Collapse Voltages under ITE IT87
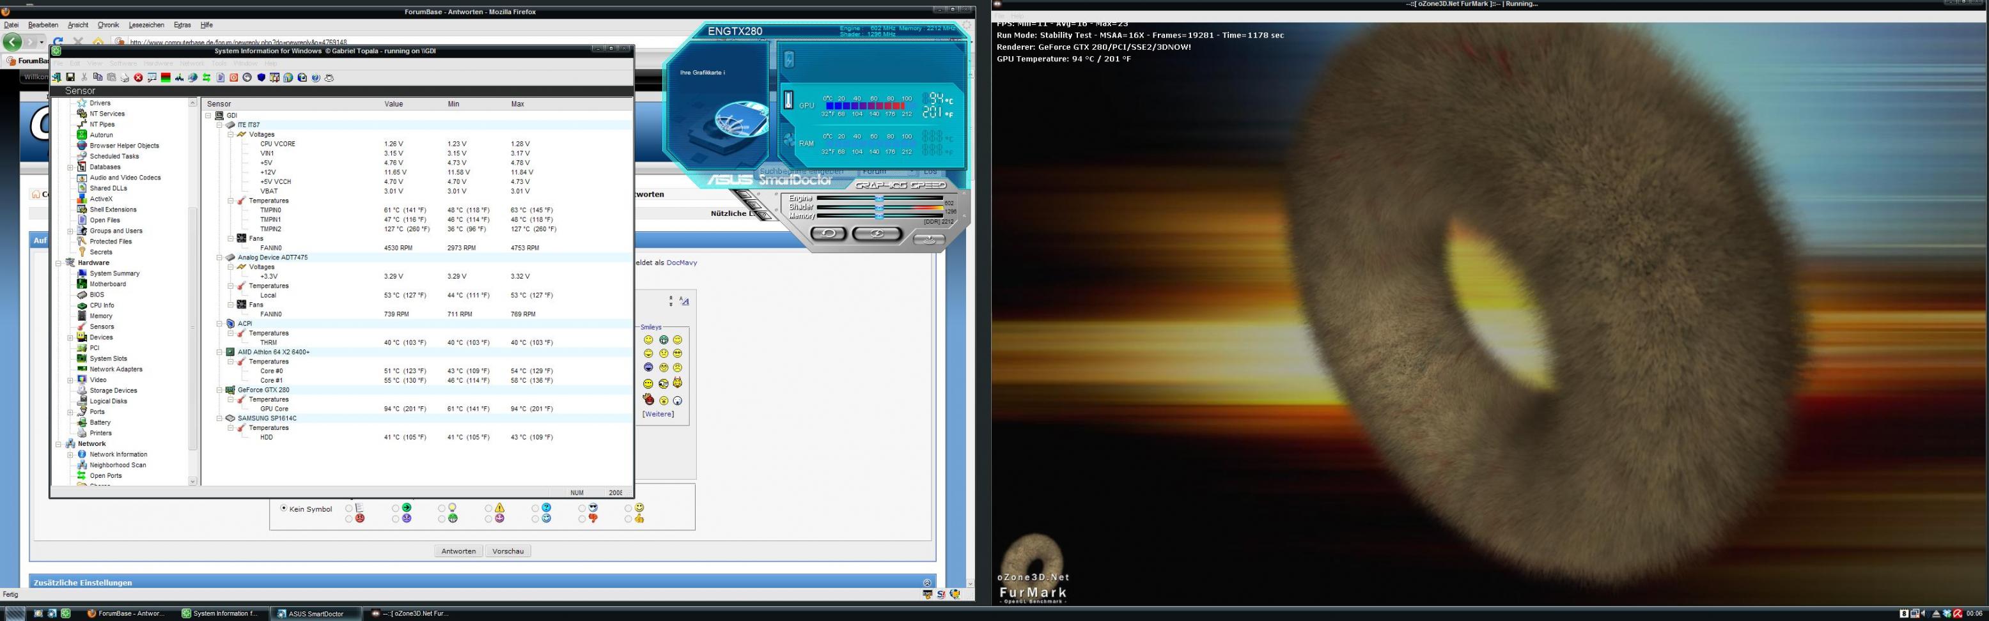The image size is (1989, 621). tap(230, 134)
